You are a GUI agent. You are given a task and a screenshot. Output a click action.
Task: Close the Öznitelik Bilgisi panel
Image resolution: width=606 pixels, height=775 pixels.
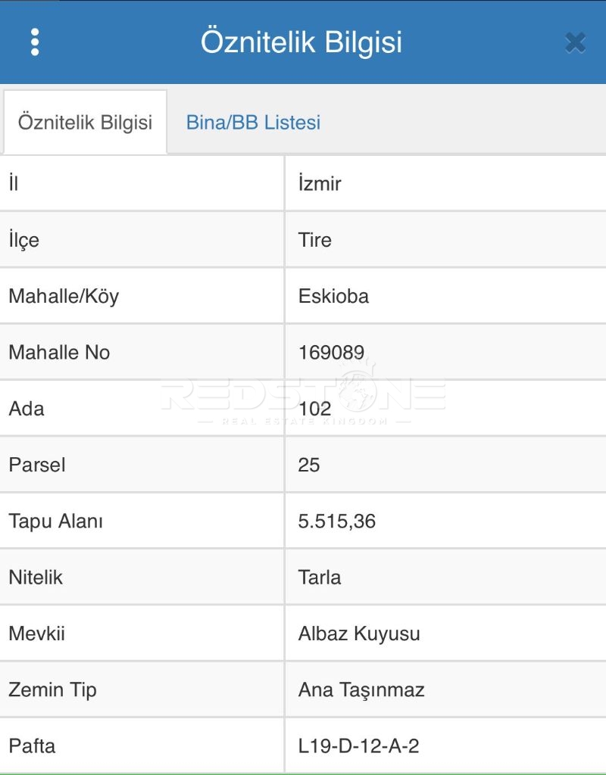[x=576, y=43]
